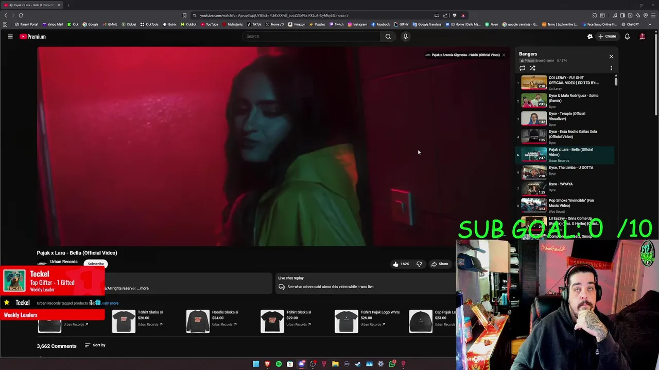Open Discord from the taskbar
This screenshot has width=659, height=370.
(302, 364)
